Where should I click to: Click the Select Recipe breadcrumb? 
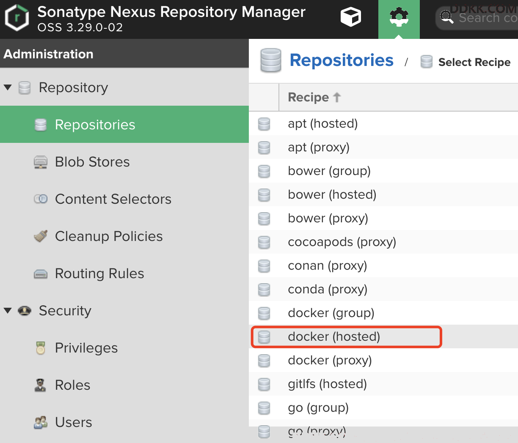click(x=474, y=62)
